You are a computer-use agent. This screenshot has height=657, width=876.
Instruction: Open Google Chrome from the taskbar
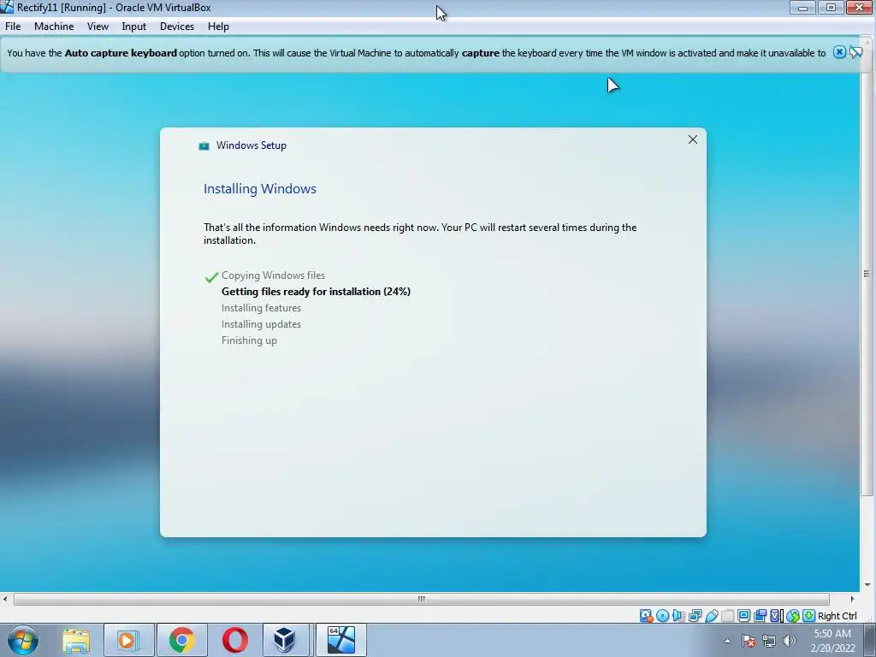pos(181,640)
